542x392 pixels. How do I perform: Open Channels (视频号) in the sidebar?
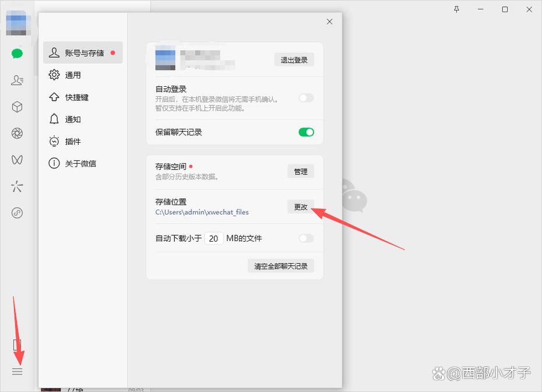click(17, 160)
